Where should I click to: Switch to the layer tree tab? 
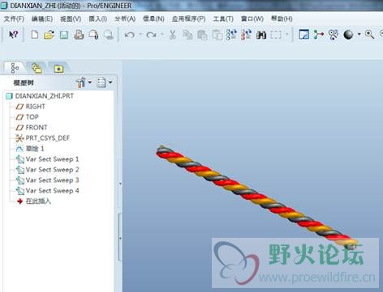point(37,68)
